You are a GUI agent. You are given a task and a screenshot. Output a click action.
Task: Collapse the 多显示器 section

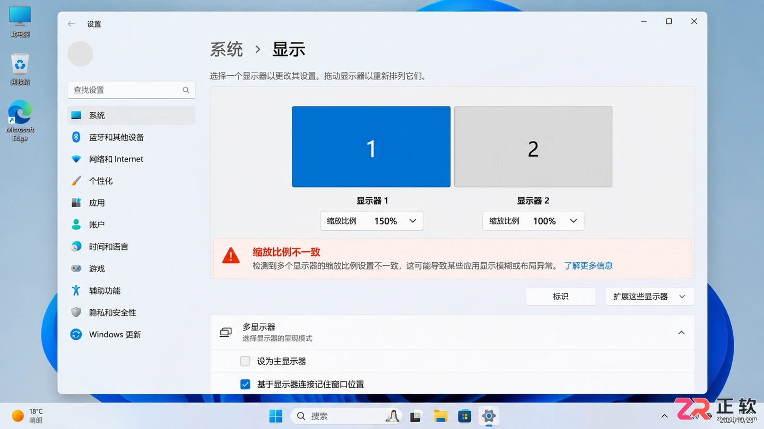pos(682,333)
